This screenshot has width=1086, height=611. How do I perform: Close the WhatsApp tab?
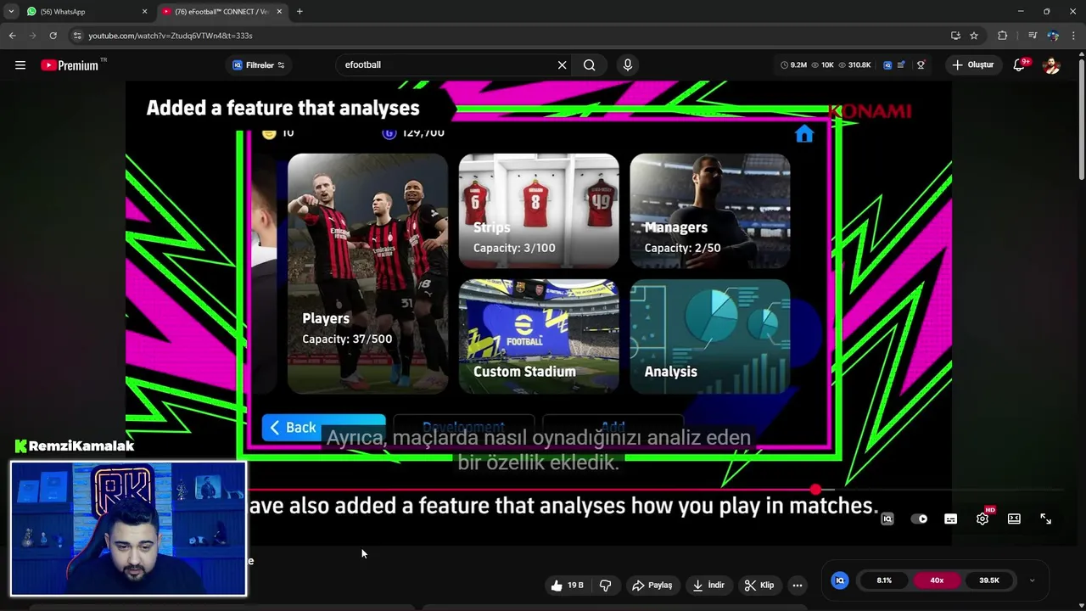click(x=144, y=12)
